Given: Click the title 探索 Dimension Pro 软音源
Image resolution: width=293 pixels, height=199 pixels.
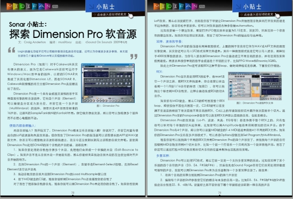Looking at the screenshot, I should point(73,34).
